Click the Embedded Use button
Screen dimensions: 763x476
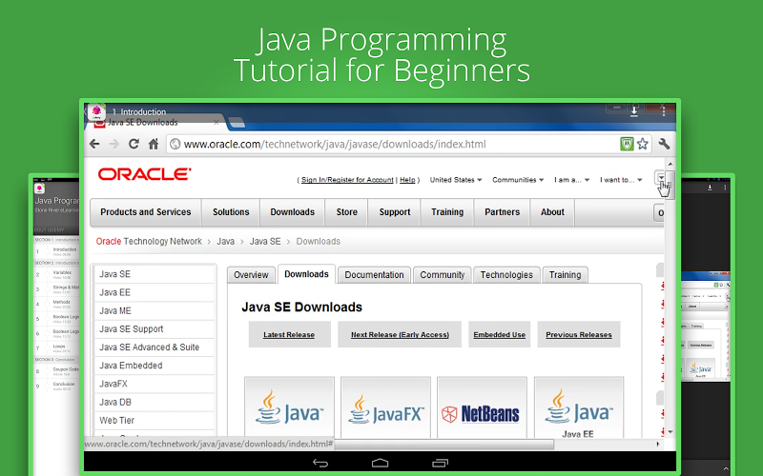[x=499, y=335]
